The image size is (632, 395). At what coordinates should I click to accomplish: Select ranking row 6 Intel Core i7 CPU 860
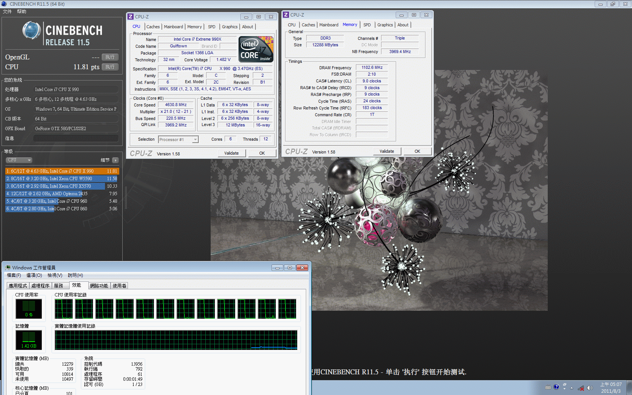click(x=62, y=209)
